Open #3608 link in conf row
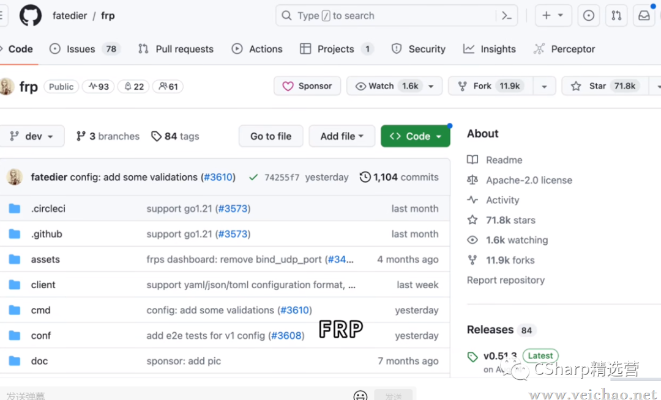 pyautogui.click(x=286, y=336)
